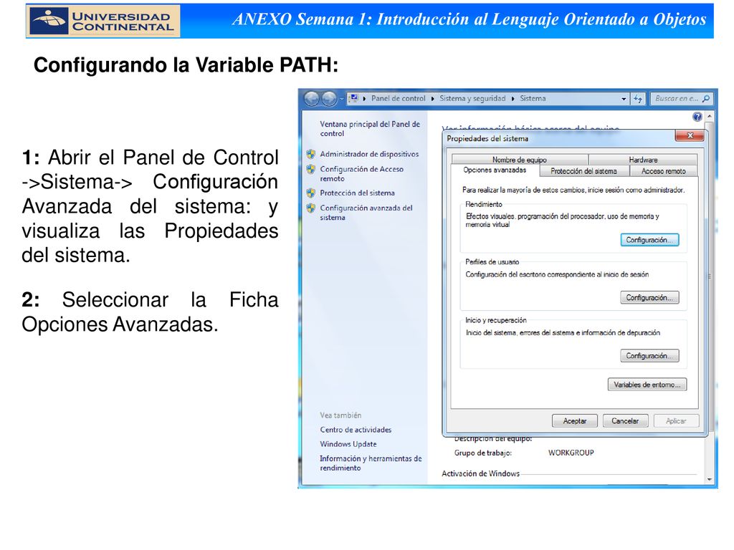The width and height of the screenshot is (734, 550).
Task: Switch to Protección del sistema tab
Action: pyautogui.click(x=583, y=171)
